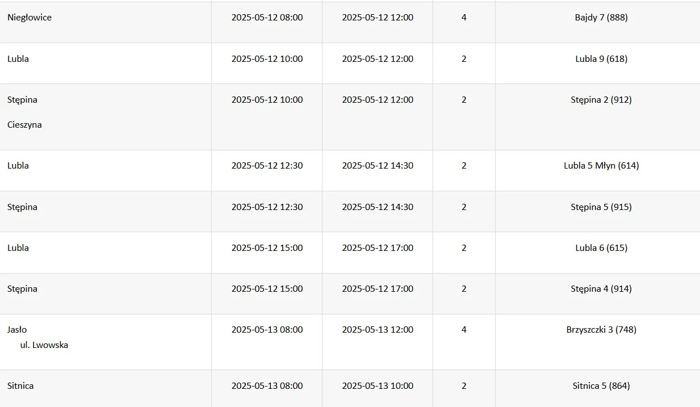
Task: Select Sitnica 5 (864) station cell
Action: point(601,386)
